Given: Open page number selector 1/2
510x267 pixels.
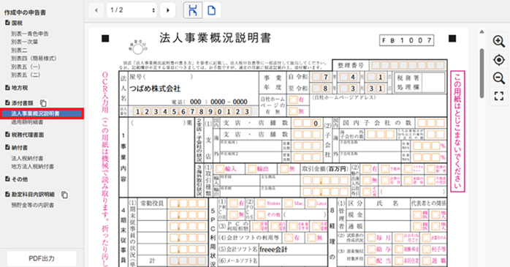Looking at the screenshot, I should (132, 10).
